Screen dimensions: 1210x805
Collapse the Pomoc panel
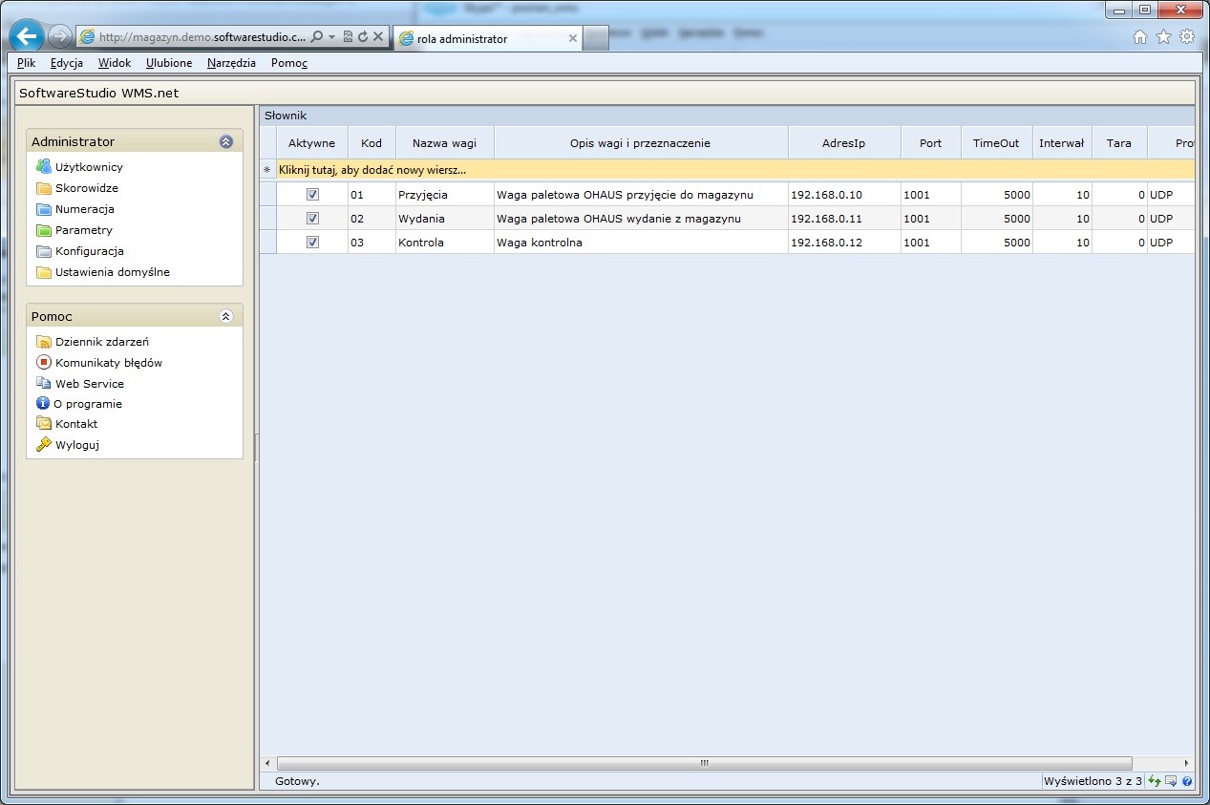tap(226, 316)
